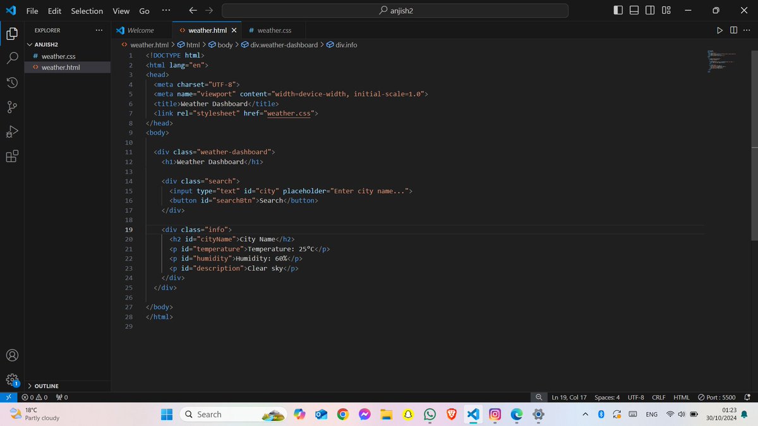Open the Go menu
The width and height of the screenshot is (758, 426).
point(144,11)
